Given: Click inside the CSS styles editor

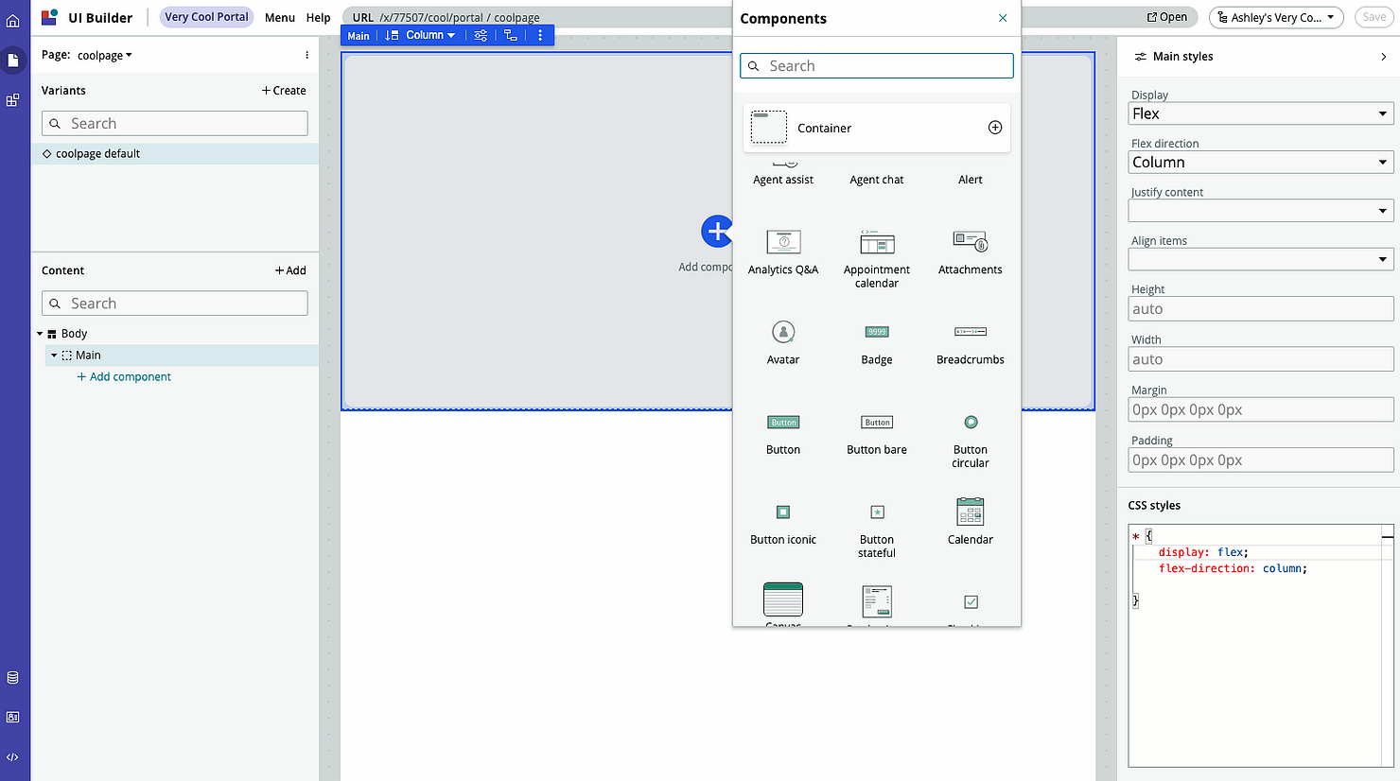Looking at the screenshot, I should point(1261,645).
